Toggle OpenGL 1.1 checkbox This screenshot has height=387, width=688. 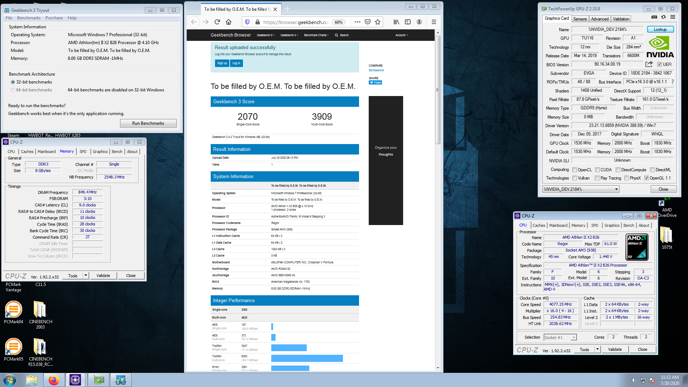point(646,178)
